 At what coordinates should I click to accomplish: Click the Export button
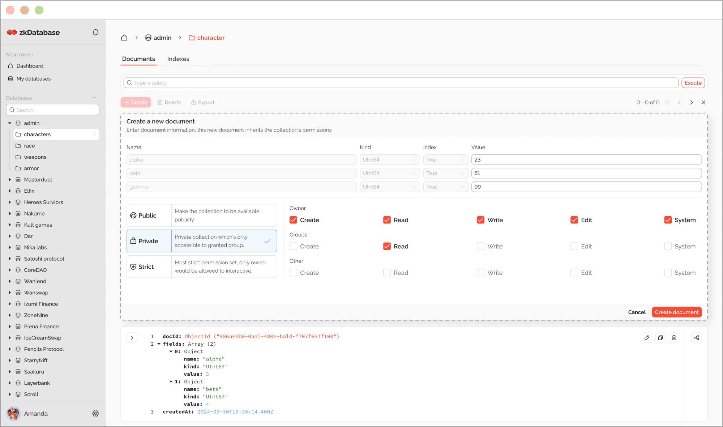point(202,103)
